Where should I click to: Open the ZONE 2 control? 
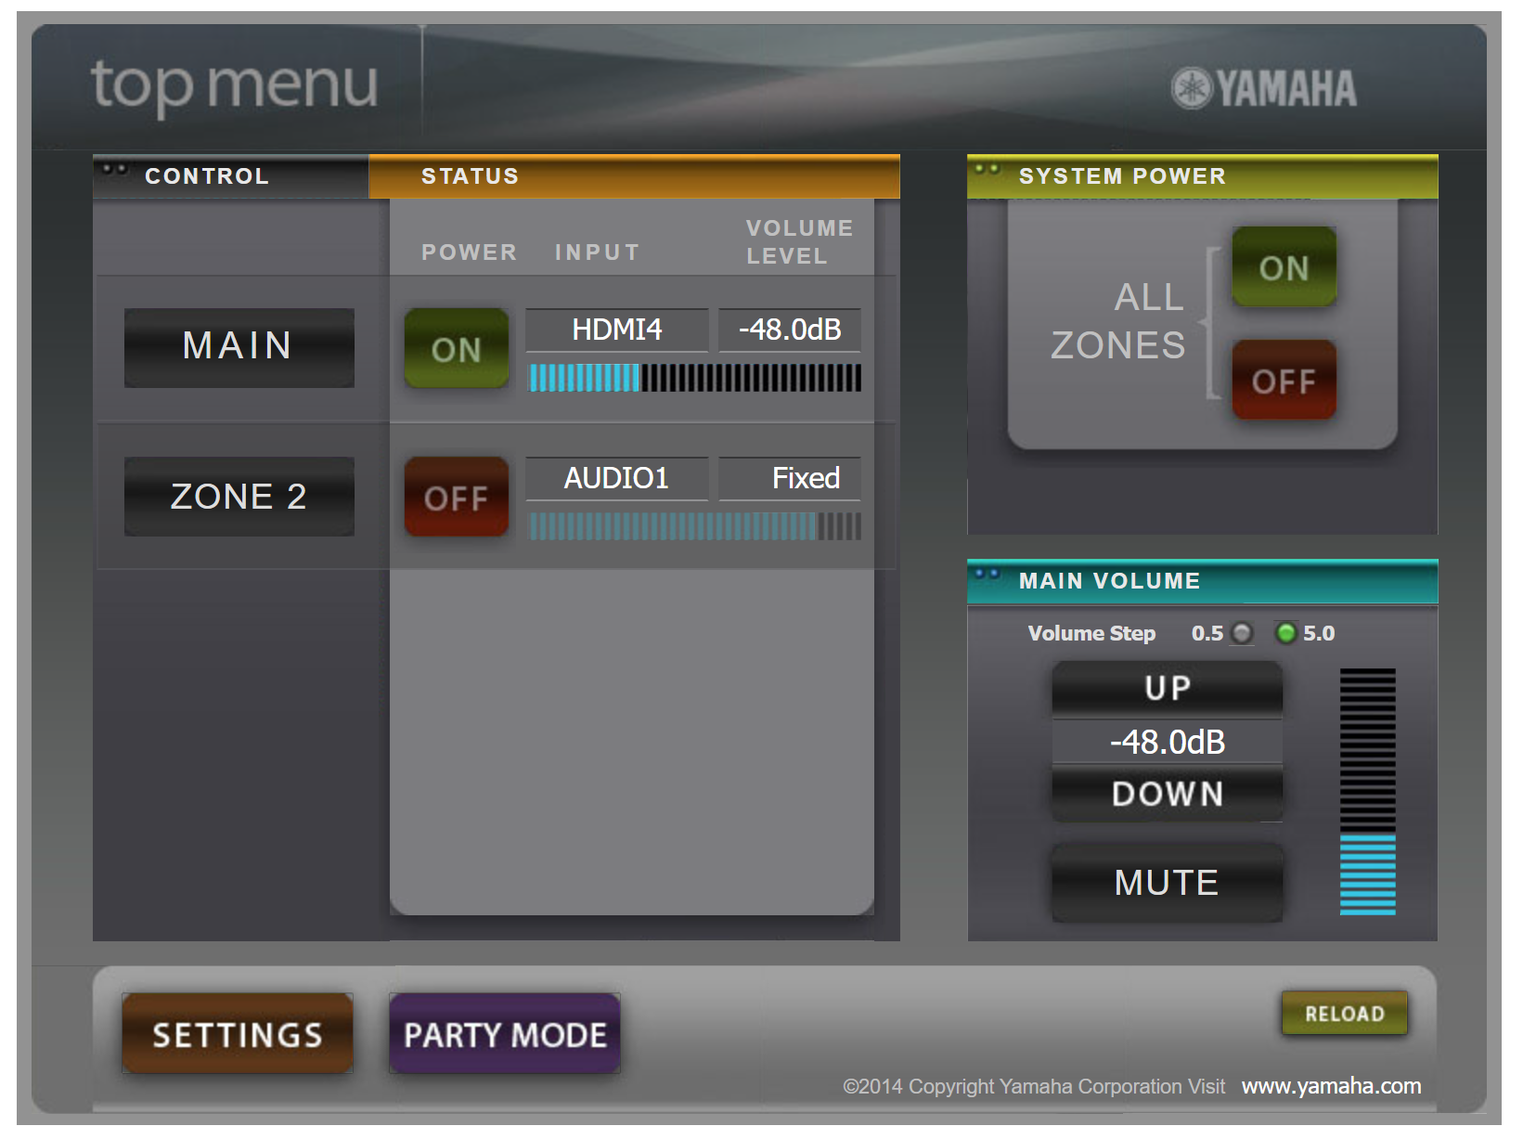tap(239, 496)
